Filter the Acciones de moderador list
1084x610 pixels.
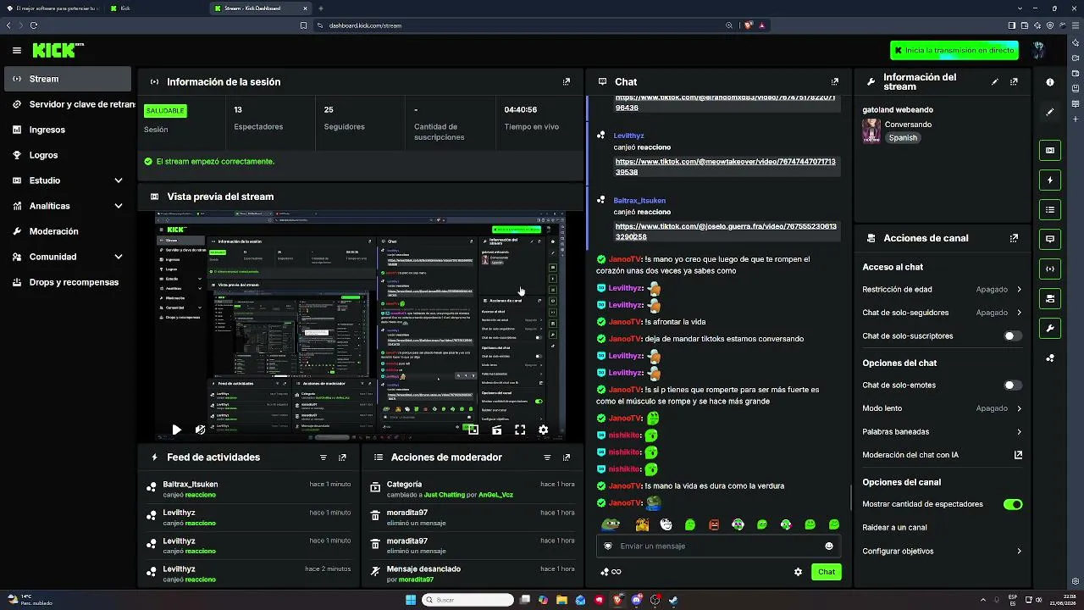[x=548, y=457]
